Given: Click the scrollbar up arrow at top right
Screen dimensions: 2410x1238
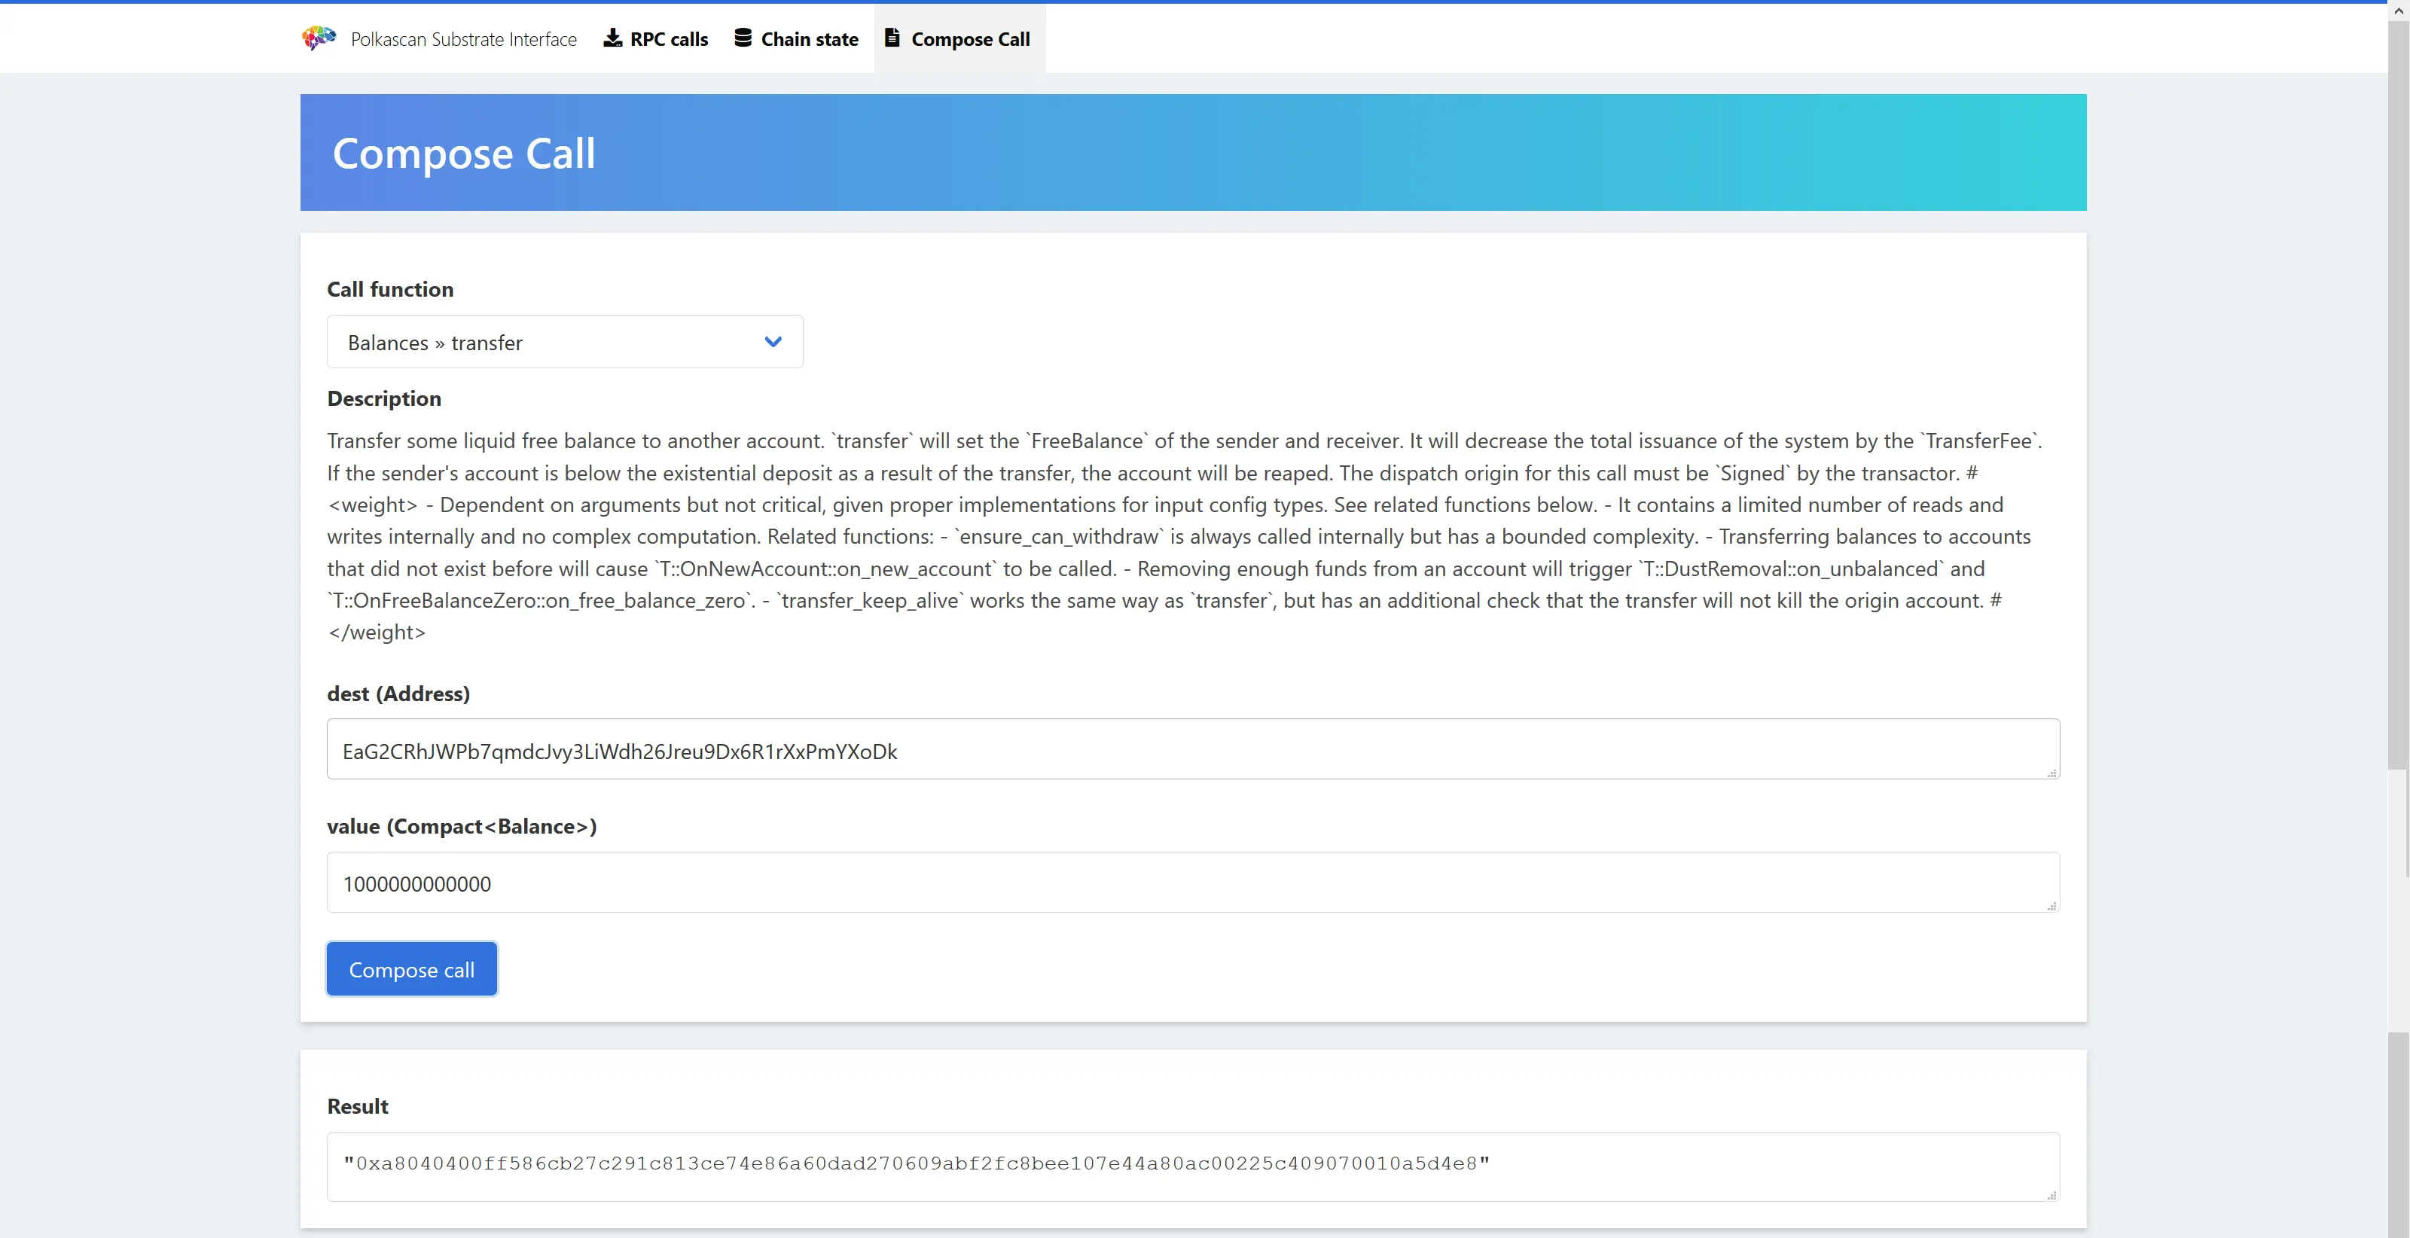Looking at the screenshot, I should coord(2398,11).
